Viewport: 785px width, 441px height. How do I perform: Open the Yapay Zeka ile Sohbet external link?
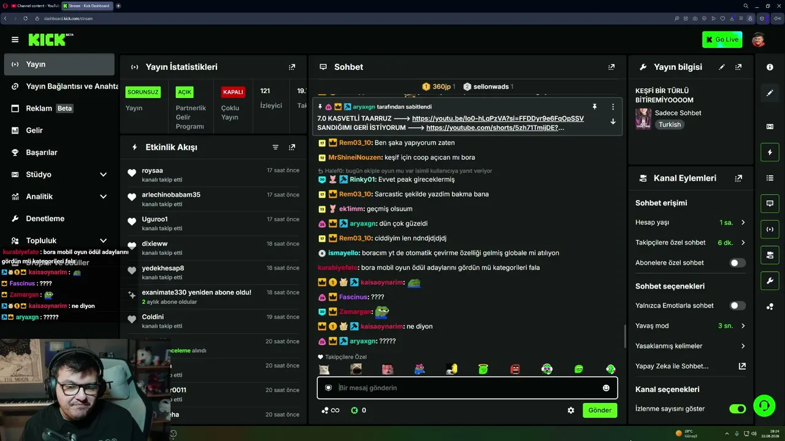[742, 366]
